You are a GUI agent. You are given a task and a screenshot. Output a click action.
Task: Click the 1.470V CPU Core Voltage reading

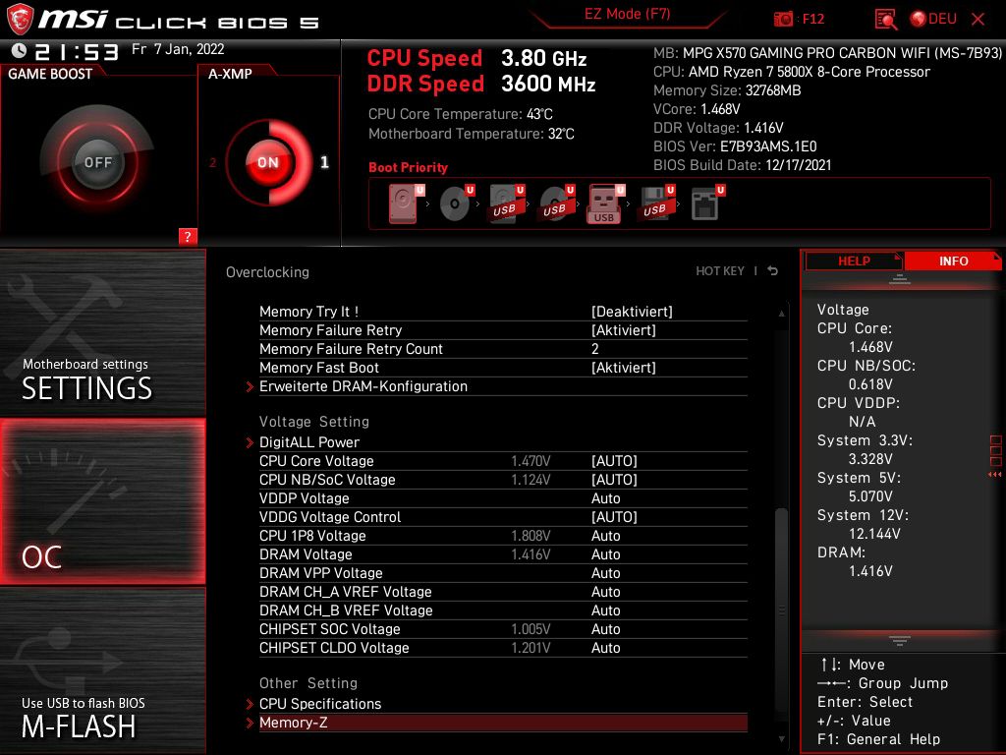531,461
